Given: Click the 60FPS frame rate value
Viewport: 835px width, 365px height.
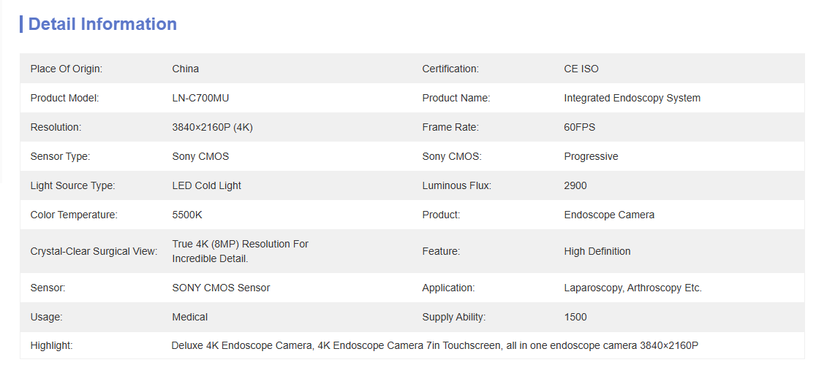Looking at the screenshot, I should (580, 127).
